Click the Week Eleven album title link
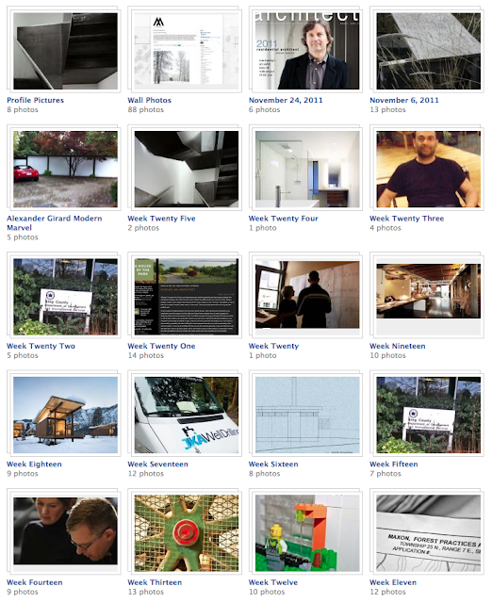Screen dimensions: 492x603 point(393,582)
